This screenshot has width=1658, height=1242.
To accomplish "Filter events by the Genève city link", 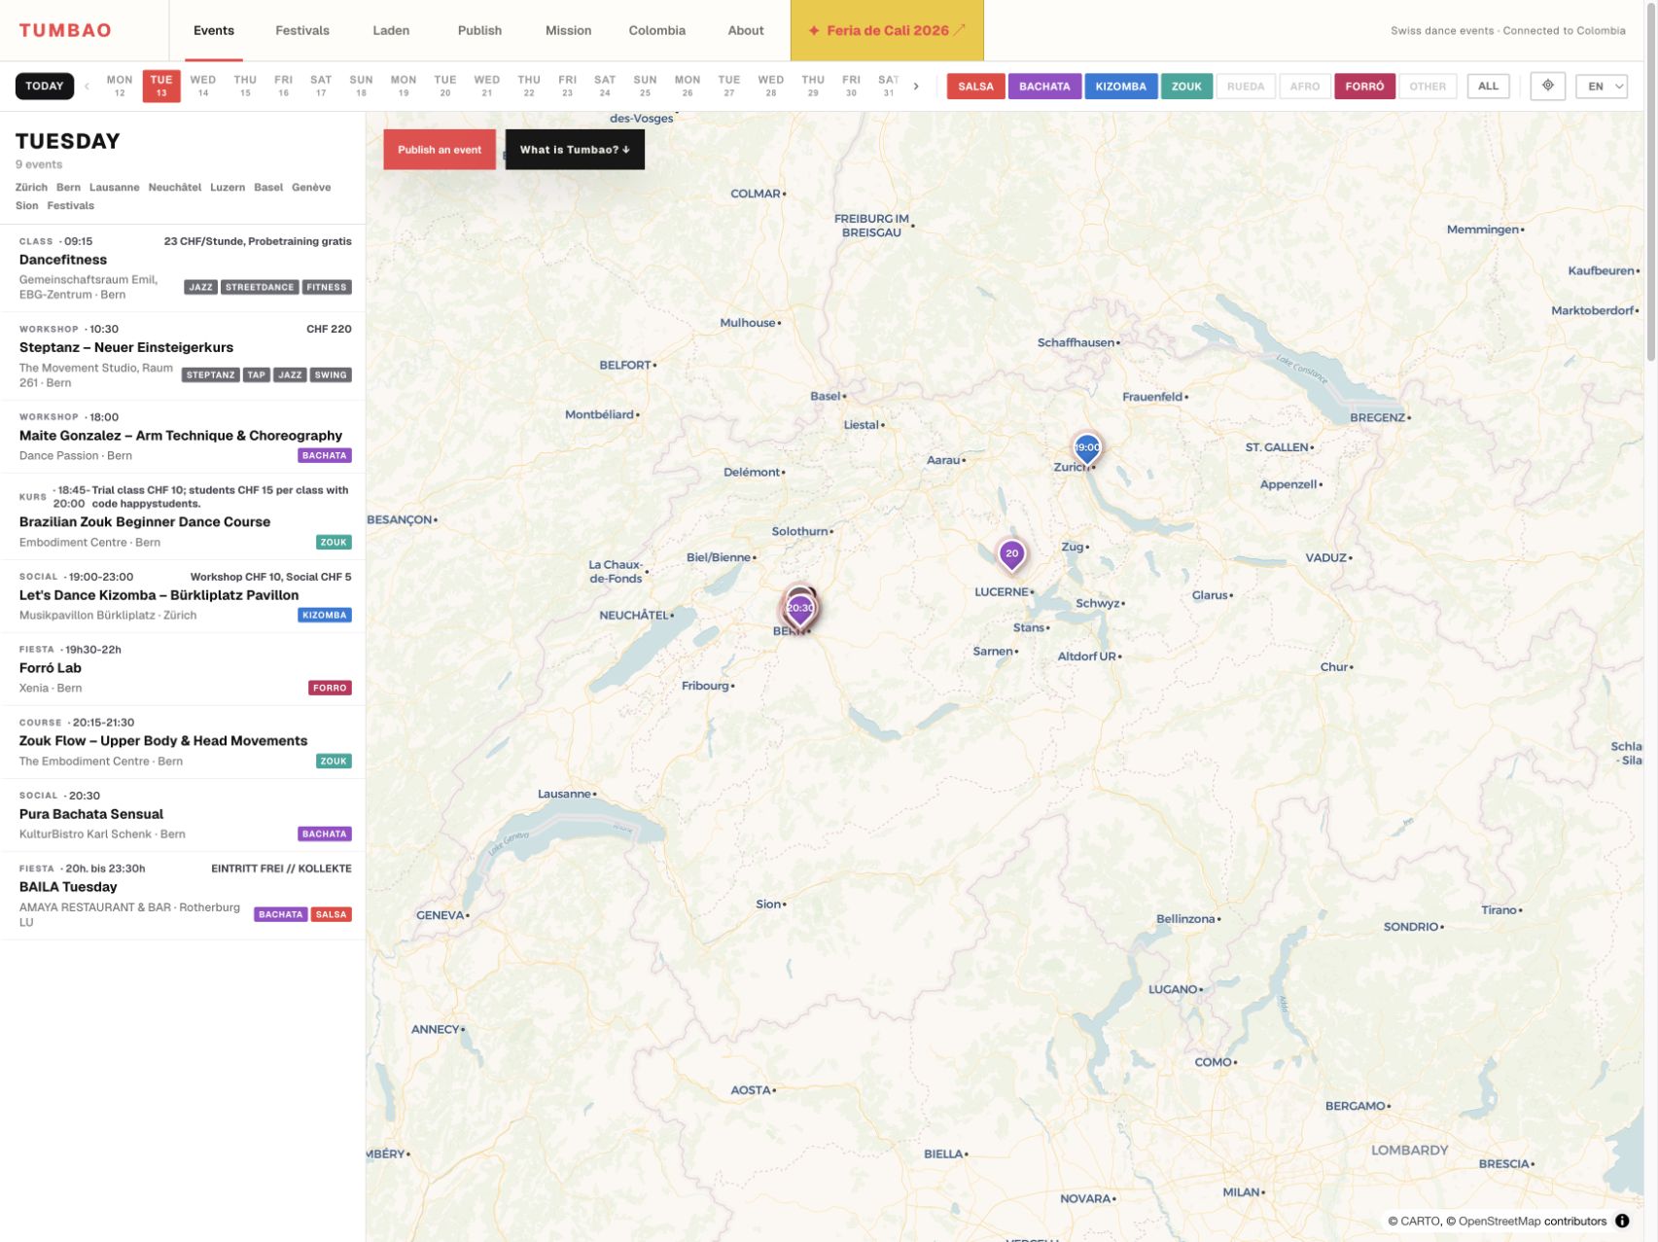I will [x=311, y=188].
